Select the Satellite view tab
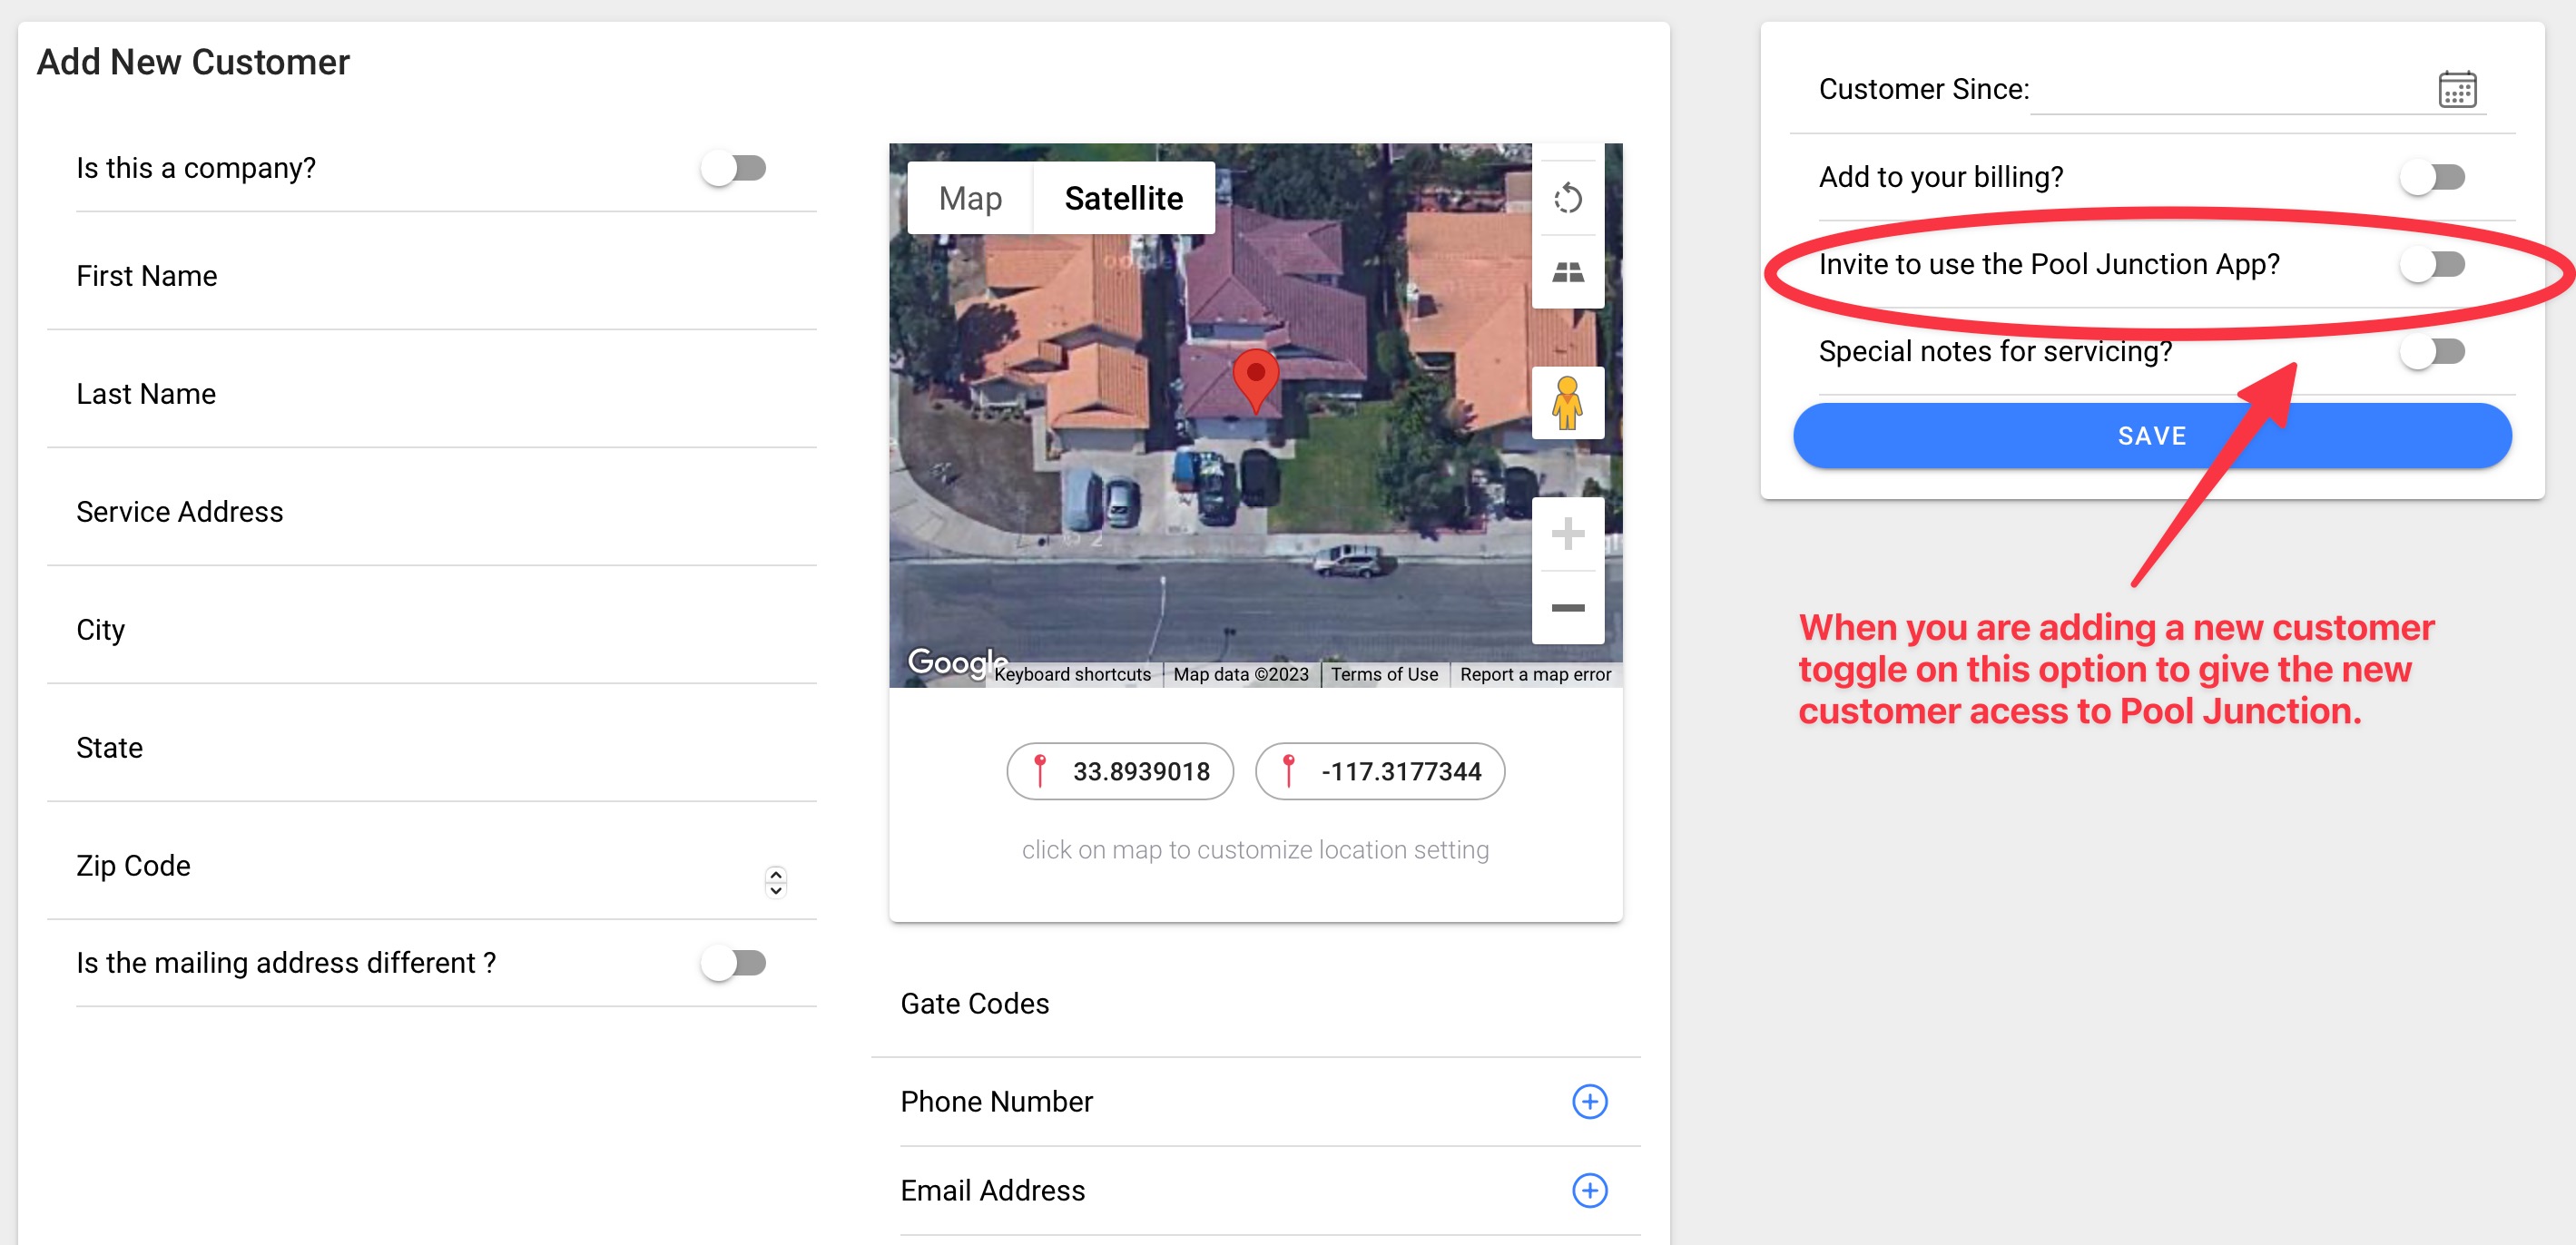The width and height of the screenshot is (2576, 1245). 1123,198
